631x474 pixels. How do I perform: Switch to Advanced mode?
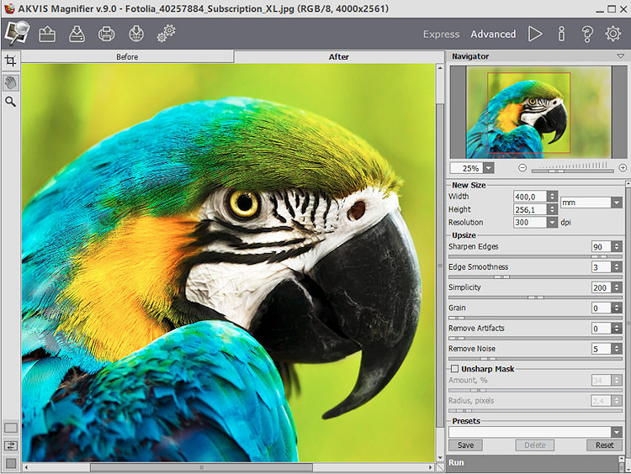(x=493, y=34)
